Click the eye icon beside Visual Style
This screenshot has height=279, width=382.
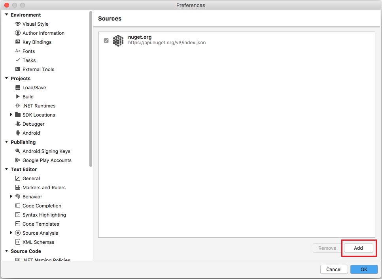(x=17, y=24)
